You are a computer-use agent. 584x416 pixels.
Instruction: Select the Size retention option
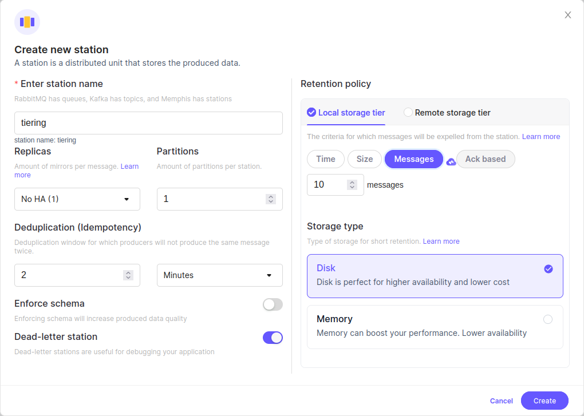pyautogui.click(x=365, y=159)
